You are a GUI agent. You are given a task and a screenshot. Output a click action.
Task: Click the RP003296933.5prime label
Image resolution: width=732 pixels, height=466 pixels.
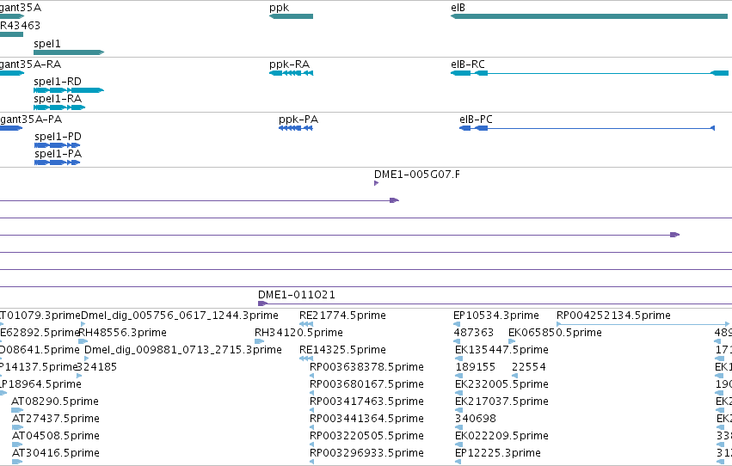367,452
